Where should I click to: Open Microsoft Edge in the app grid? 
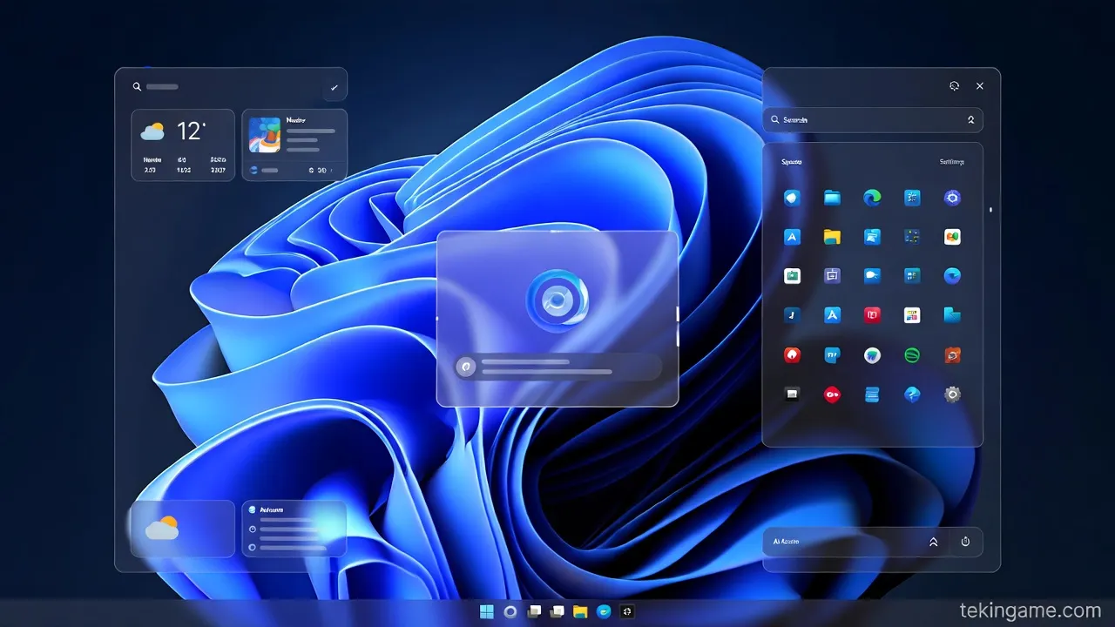point(872,198)
